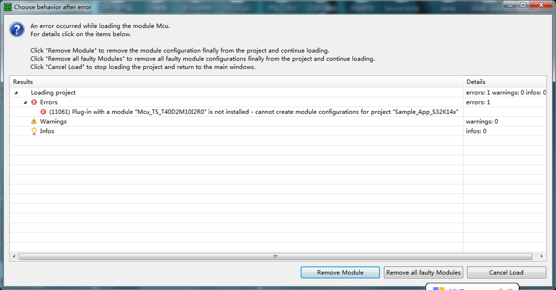The height and width of the screenshot is (290, 556).
Task: Click the 'warnings: 0' details cell
Action: point(505,122)
